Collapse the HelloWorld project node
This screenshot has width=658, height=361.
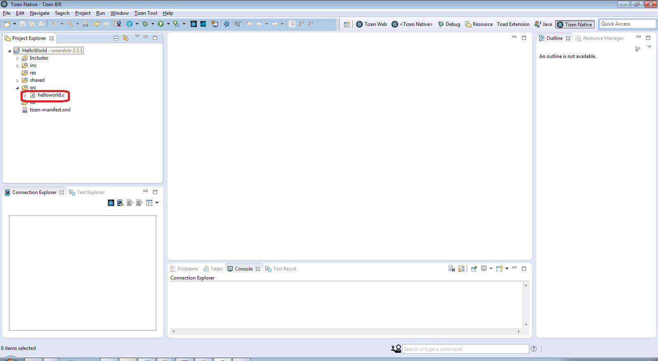[x=9, y=51]
